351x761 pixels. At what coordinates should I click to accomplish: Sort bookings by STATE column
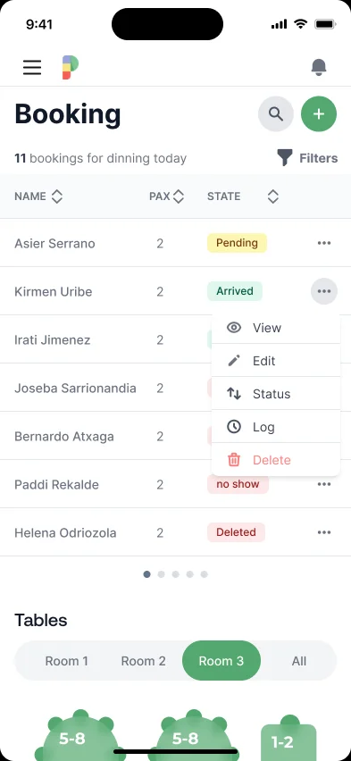[243, 197]
